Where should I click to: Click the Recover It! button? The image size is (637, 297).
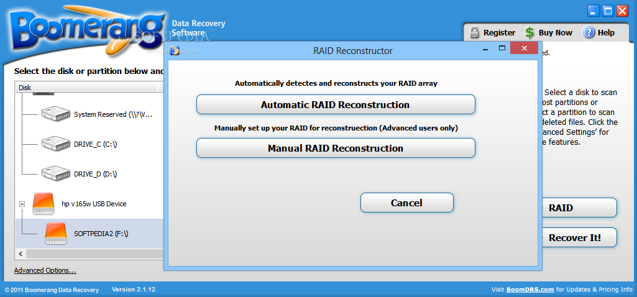(579, 238)
